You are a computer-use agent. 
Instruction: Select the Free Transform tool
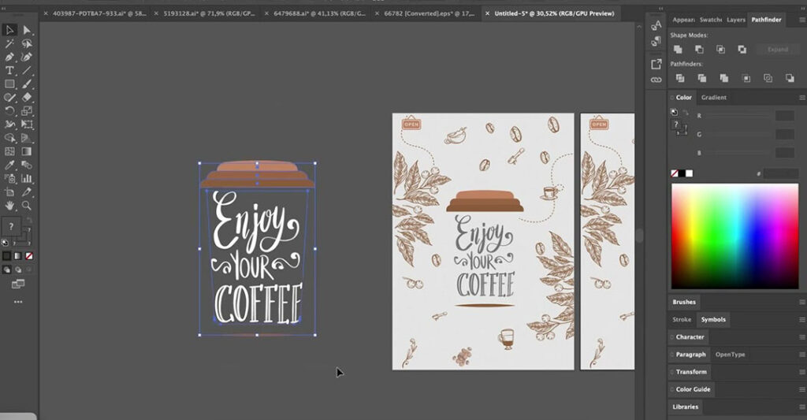[27, 125]
